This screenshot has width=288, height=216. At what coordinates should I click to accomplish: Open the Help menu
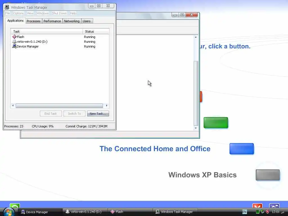[73, 13]
